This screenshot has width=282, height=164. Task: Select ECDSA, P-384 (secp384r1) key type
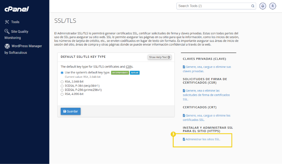[x=62, y=86]
